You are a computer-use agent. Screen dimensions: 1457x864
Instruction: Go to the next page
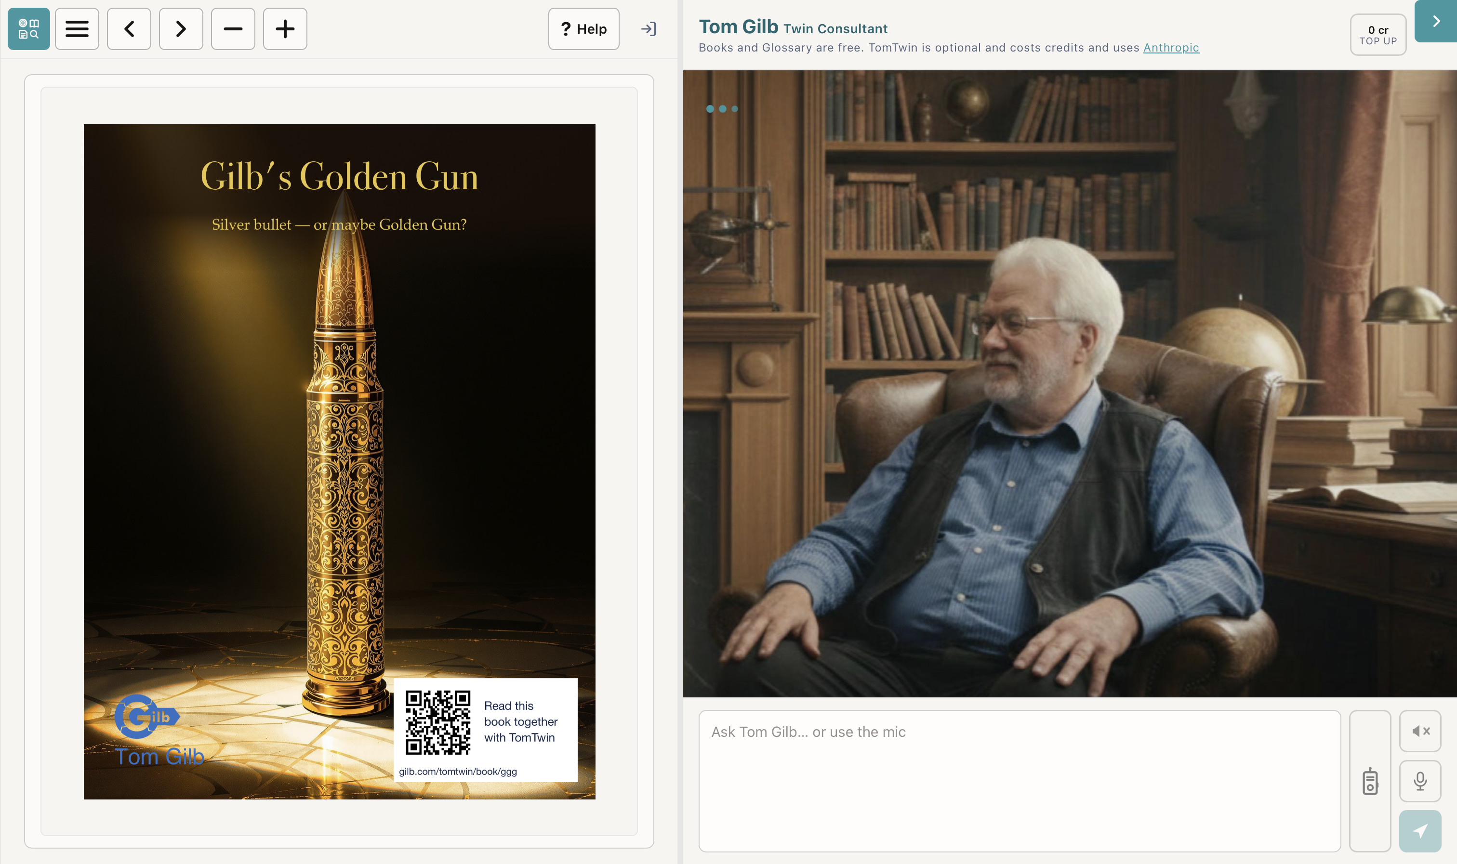tap(181, 28)
